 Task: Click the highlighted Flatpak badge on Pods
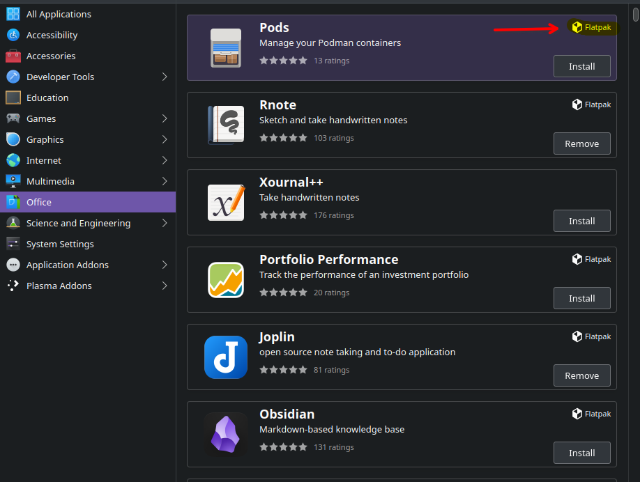pos(591,27)
